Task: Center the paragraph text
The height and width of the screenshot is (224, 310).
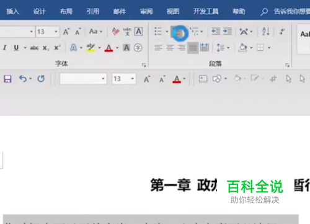Action: click(170, 48)
